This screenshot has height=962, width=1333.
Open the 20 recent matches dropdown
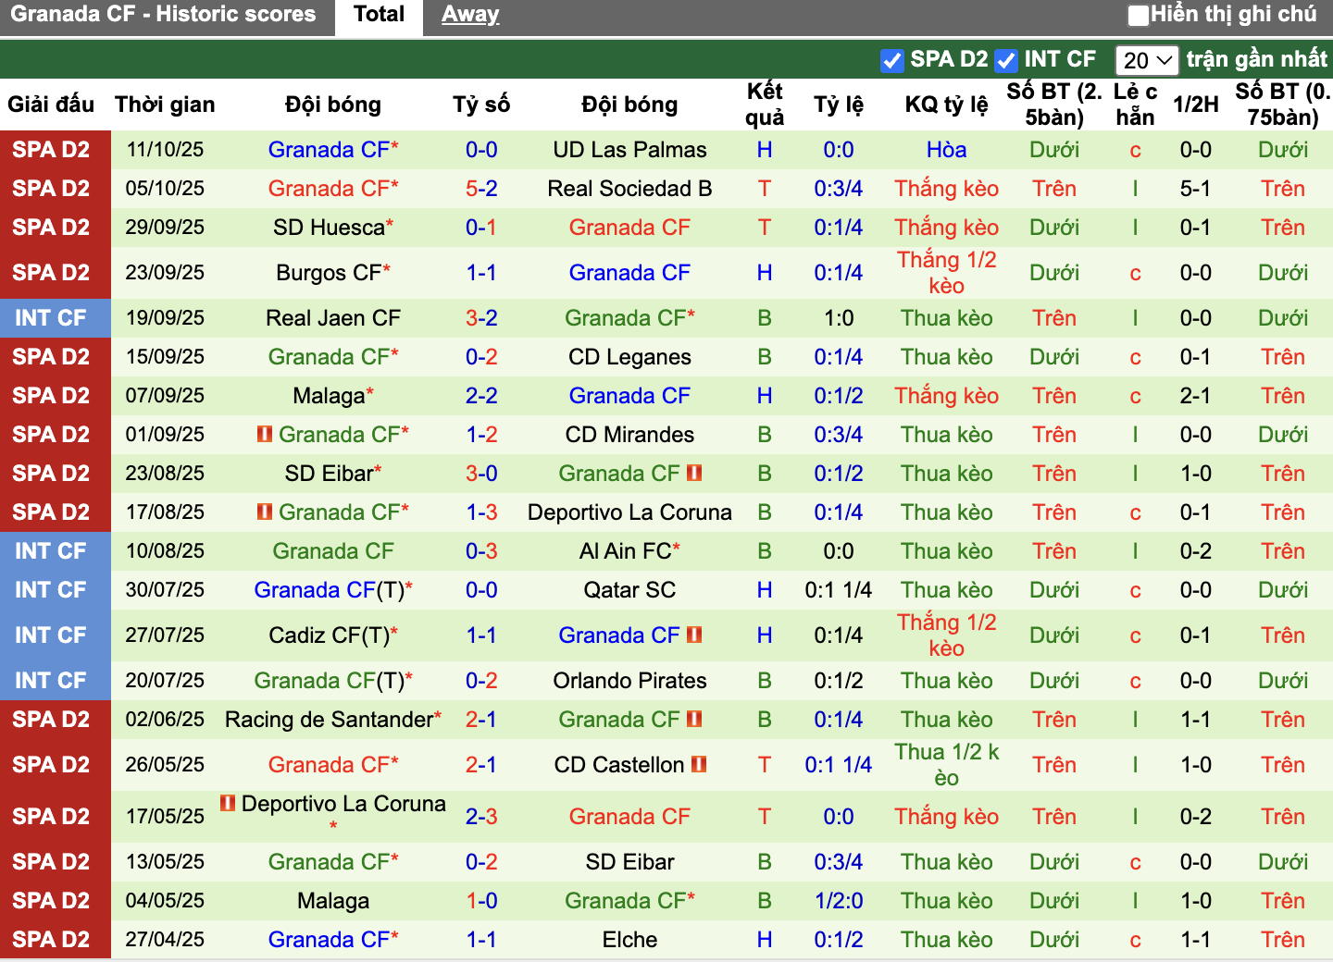coord(1147,60)
